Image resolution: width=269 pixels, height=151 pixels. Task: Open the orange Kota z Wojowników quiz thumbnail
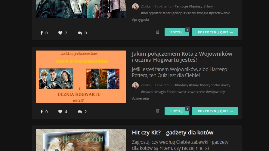tap(81, 77)
